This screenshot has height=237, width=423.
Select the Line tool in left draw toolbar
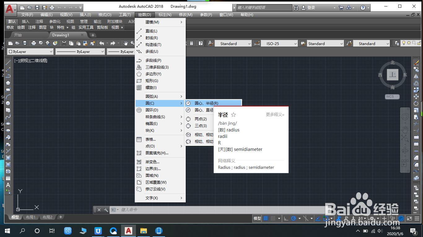(x=8, y=63)
